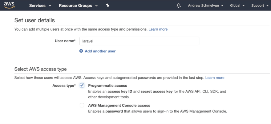This screenshot has width=271, height=124.
Task: Expand the Resource Groups menu
Action: (x=78, y=6)
